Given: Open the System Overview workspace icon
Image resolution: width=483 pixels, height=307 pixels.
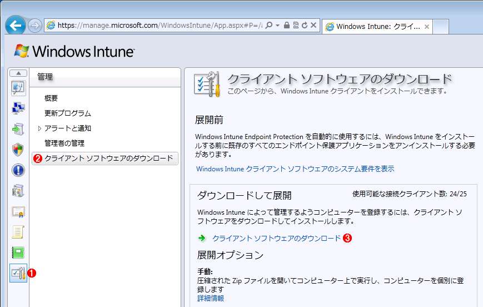Looking at the screenshot, I should pyautogui.click(x=18, y=88).
